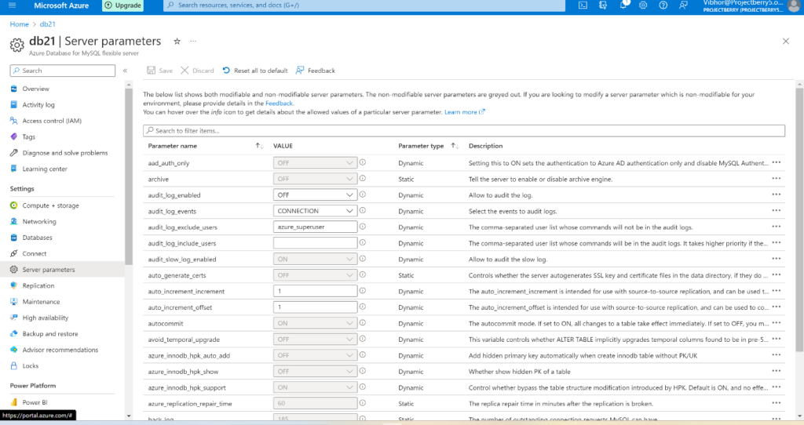Open row menu for audit_log_exclude_users
The height and width of the screenshot is (425, 804).
click(777, 227)
